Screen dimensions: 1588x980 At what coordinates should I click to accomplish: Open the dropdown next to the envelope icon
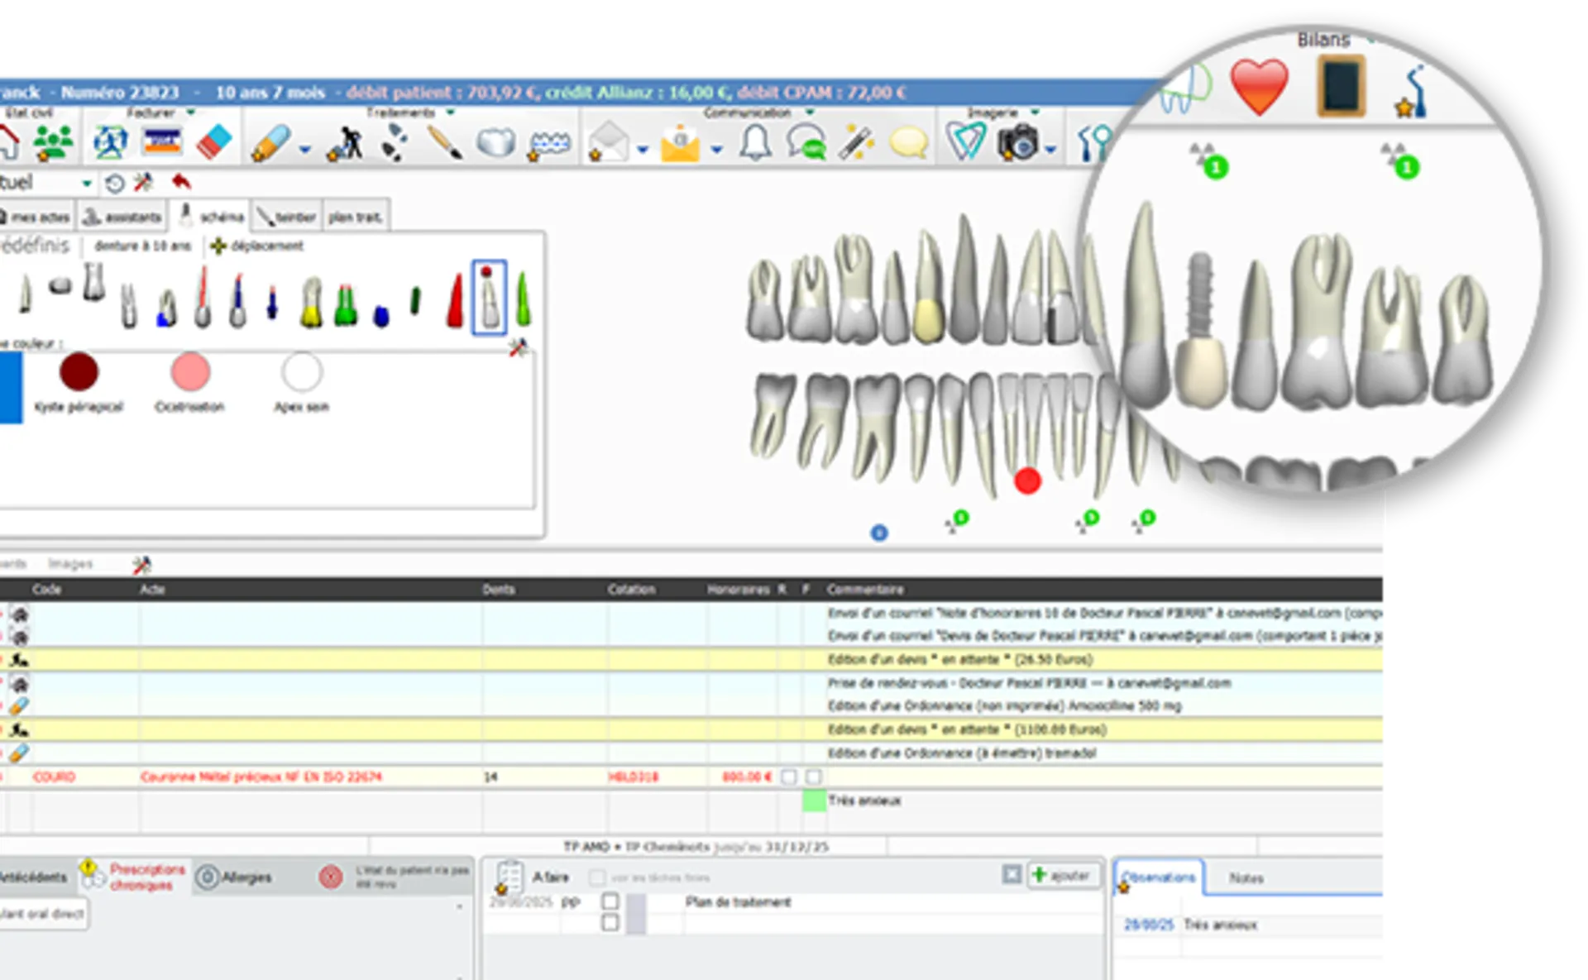(643, 150)
